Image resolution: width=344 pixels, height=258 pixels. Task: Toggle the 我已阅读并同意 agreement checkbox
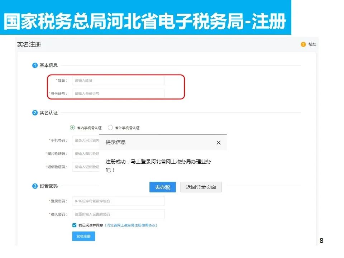(75, 225)
